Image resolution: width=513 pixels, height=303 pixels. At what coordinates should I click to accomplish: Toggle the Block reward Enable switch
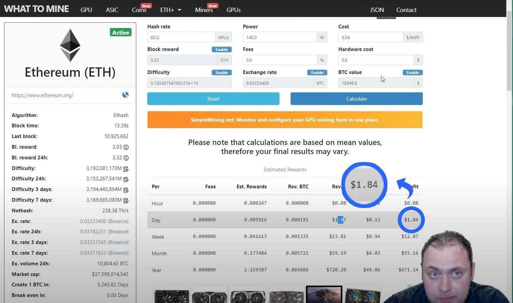point(222,49)
